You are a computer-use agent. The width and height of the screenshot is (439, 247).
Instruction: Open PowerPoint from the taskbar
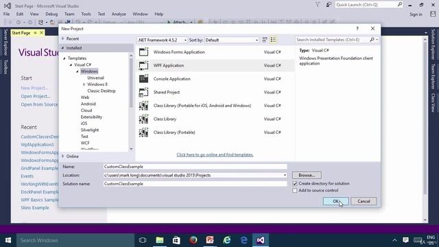coord(210,240)
